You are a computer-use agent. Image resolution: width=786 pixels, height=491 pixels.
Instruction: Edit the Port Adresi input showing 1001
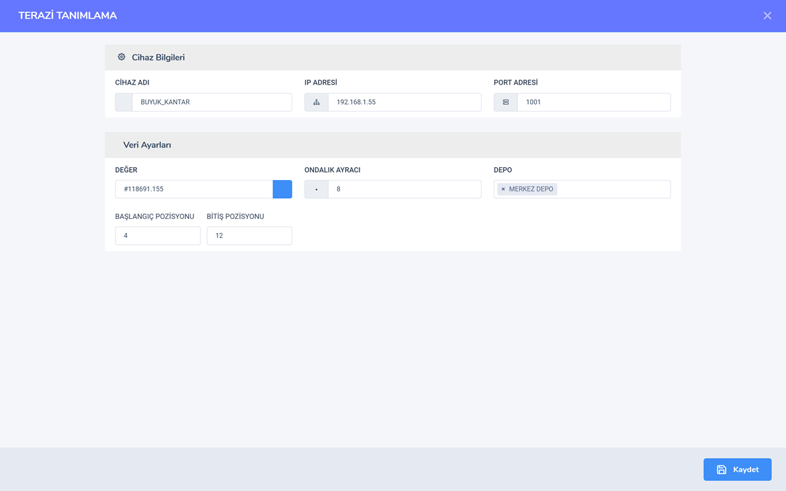click(x=594, y=102)
